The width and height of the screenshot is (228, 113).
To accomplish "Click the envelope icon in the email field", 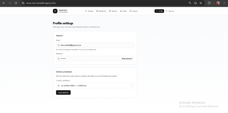I will pos(59,45).
